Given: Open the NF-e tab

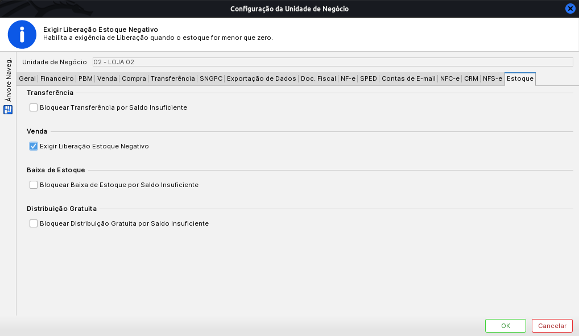Looking at the screenshot, I should pos(348,78).
